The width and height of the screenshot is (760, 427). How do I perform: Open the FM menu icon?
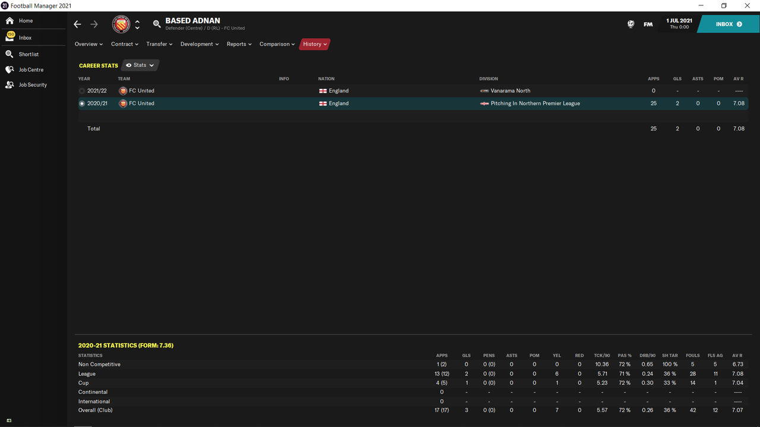point(648,24)
